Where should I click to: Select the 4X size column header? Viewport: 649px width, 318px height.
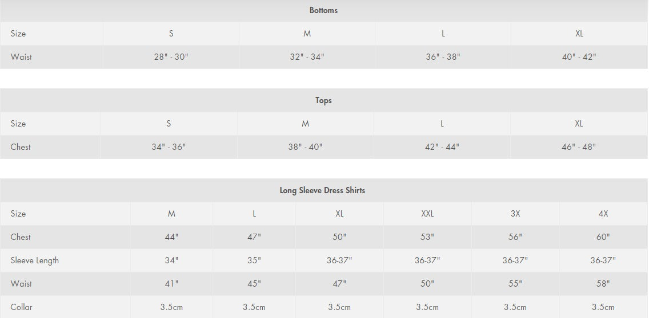(x=603, y=214)
